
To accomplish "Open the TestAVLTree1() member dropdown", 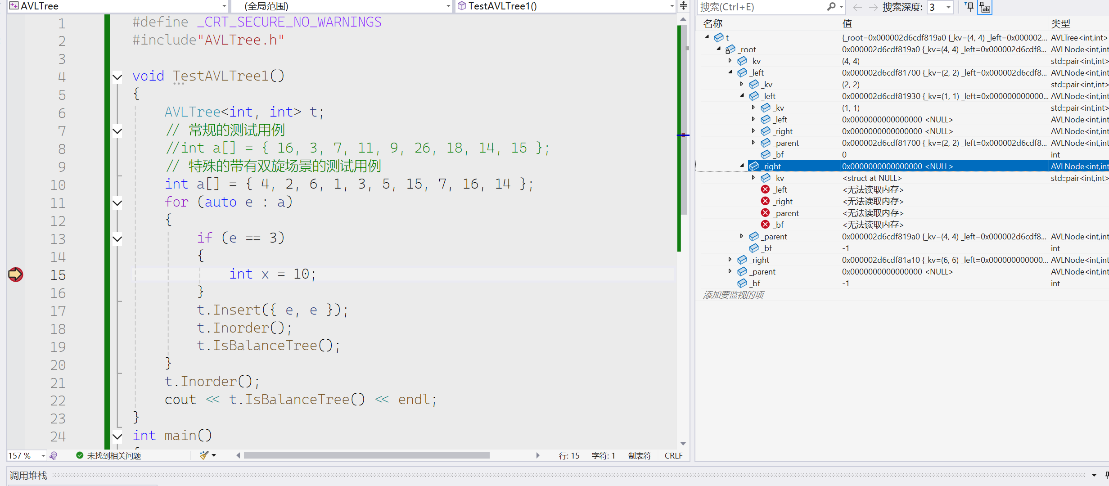I will (x=672, y=6).
